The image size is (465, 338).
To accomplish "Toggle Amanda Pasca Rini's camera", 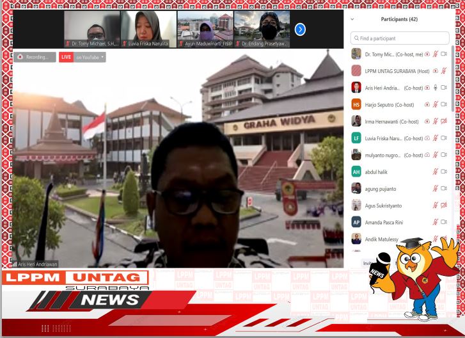I will 444,221.
